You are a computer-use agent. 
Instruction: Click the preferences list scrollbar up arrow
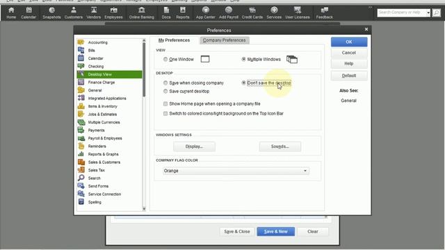pos(144,40)
